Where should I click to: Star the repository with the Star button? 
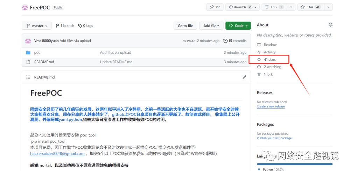(x=310, y=7)
